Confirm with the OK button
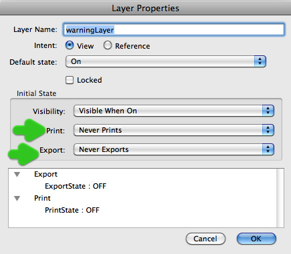Viewport: 291px width, 254px height. pos(256,239)
